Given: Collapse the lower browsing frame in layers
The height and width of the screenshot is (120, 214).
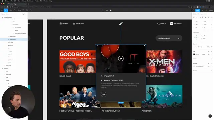Looking at the screenshot, I should click(x=2, y=69).
